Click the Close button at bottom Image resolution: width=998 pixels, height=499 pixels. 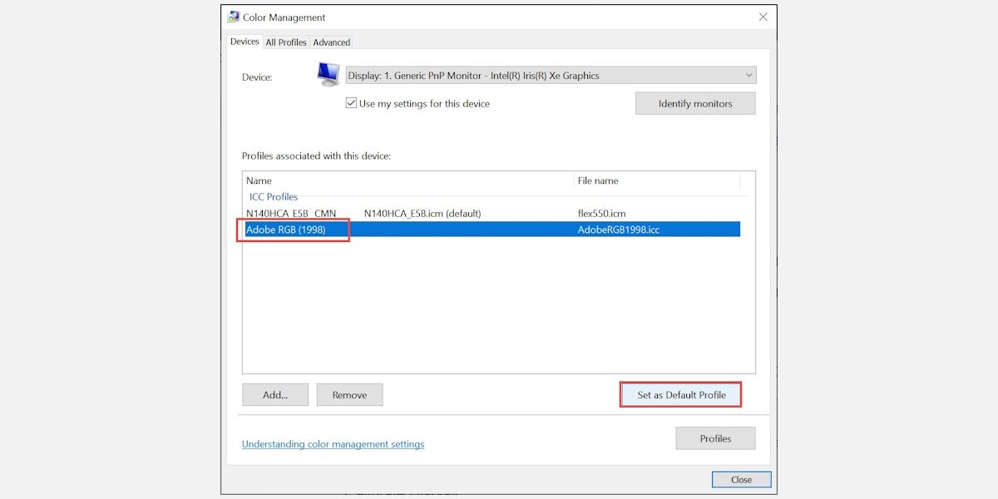click(x=741, y=480)
